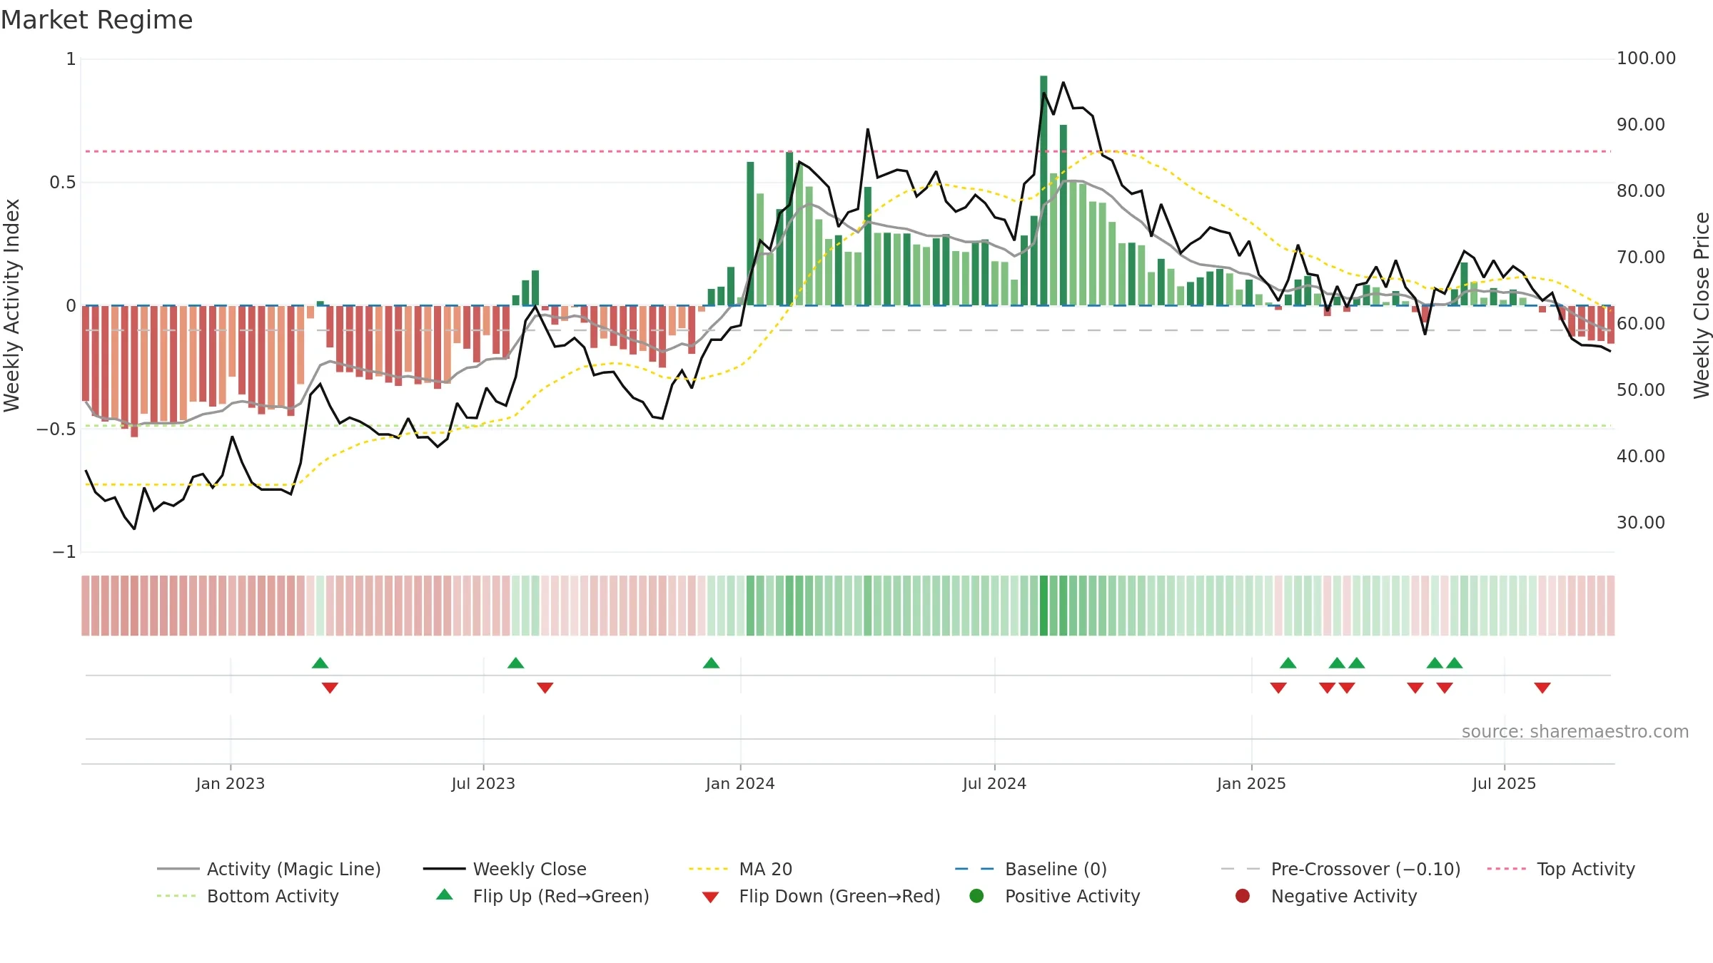
Task: Click the Weekly Activity Index axis title
Action: (11, 305)
